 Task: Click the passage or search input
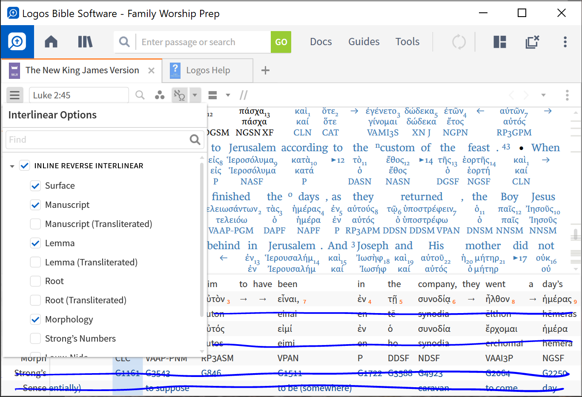(x=204, y=42)
